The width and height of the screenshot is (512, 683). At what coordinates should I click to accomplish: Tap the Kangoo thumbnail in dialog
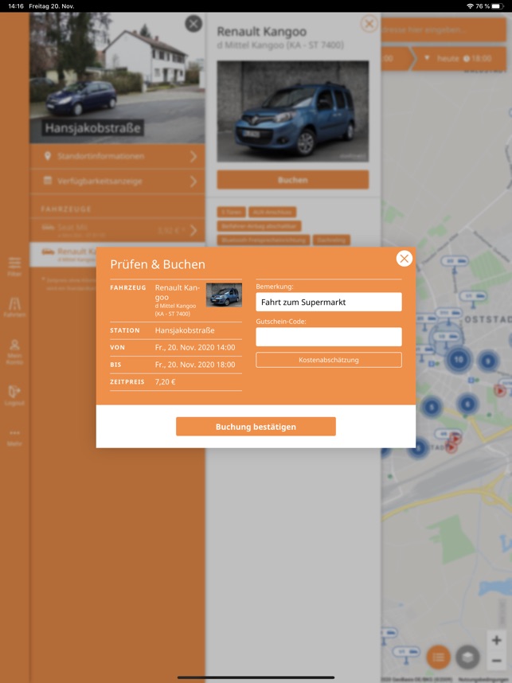tap(224, 295)
